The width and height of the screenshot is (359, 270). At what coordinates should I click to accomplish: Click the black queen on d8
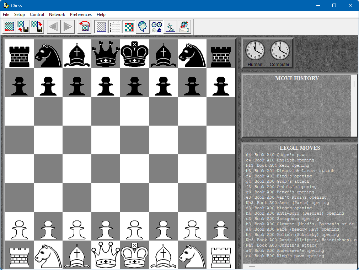coord(106,54)
